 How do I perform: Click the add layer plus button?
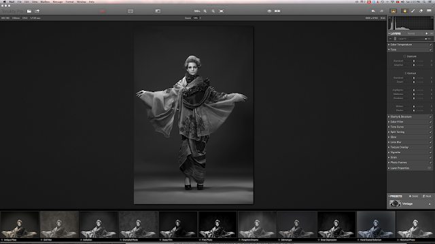426,33
